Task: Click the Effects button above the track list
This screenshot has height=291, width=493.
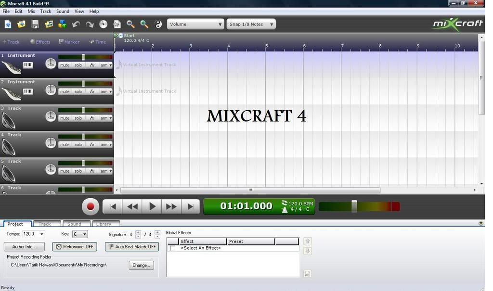Action: click(40, 42)
